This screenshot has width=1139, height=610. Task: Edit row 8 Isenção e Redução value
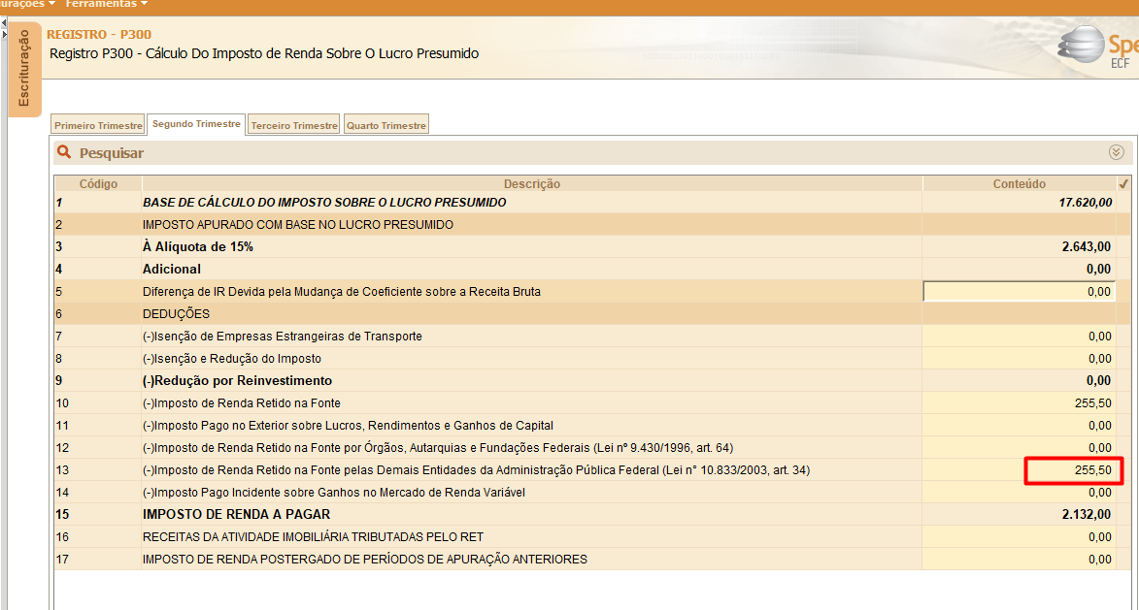pos(1020,358)
